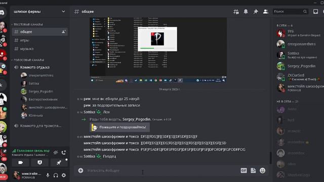Show pinned messages
Screen dimensions: 324x182
[x=256, y=12]
